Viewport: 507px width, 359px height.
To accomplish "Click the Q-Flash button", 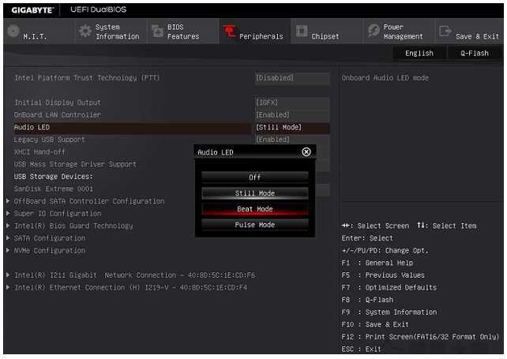I will pyautogui.click(x=474, y=54).
